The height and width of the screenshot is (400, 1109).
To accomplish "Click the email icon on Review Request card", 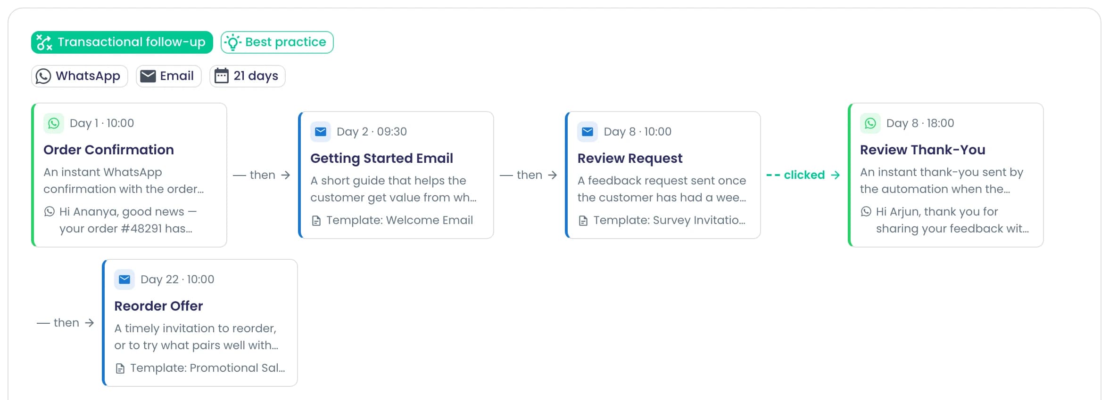I will tap(588, 132).
